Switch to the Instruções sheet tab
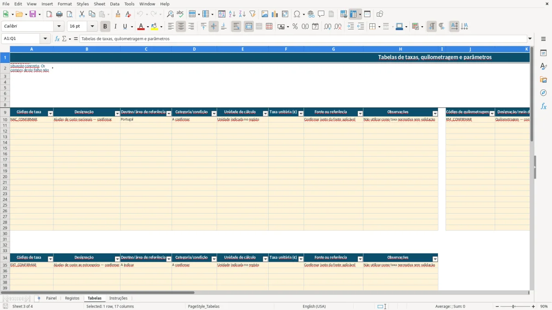 click(118, 298)
